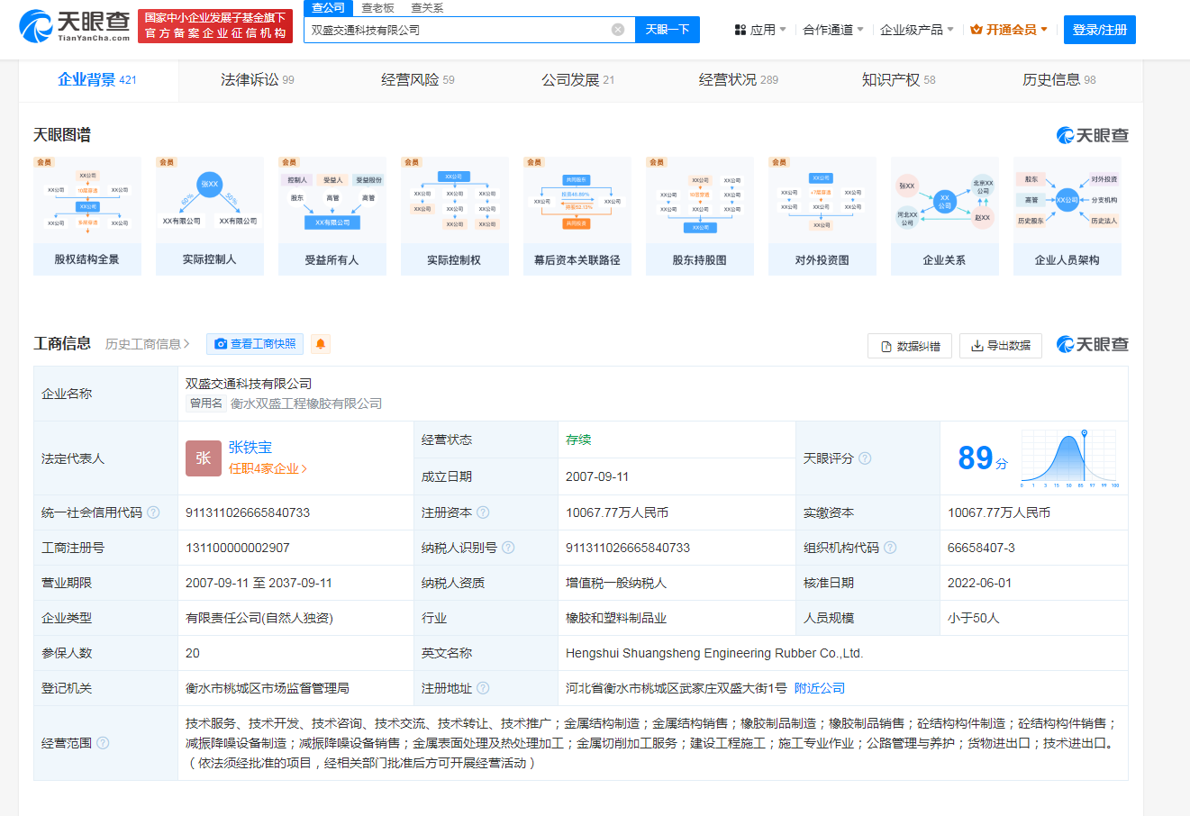Open the 股权结构全景 graph thumbnail
The image size is (1190, 816).
point(87,216)
